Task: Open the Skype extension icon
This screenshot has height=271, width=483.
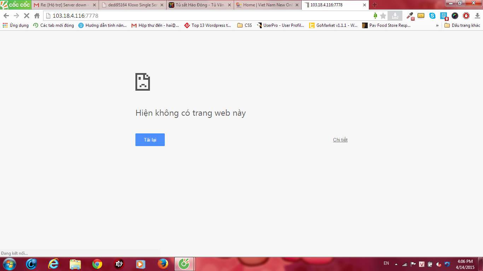Action: [x=432, y=16]
